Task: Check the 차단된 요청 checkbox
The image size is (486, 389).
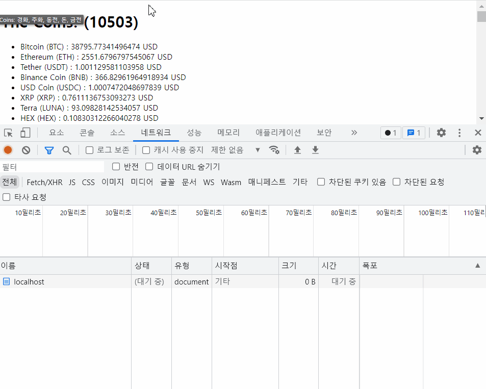Action: [396, 182]
